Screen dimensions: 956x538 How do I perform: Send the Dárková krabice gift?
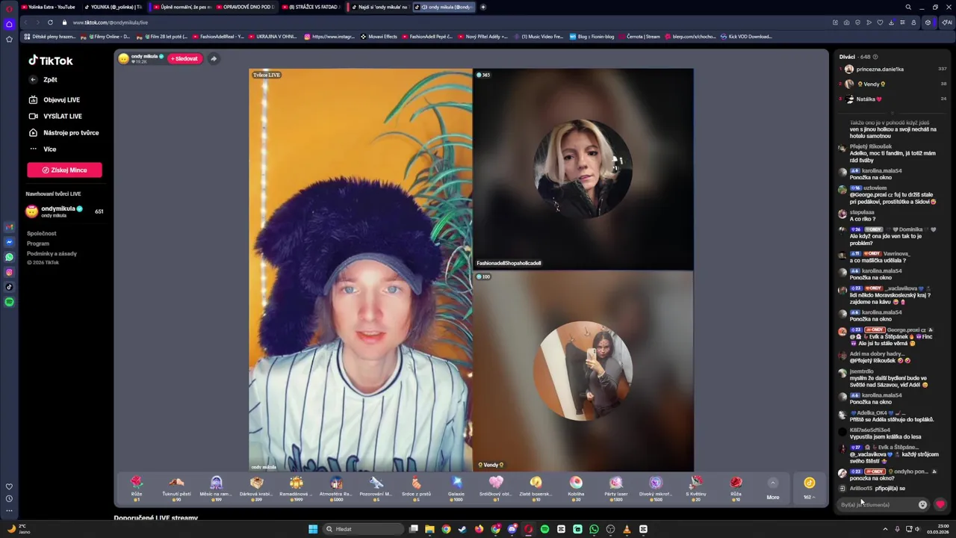coord(256,487)
